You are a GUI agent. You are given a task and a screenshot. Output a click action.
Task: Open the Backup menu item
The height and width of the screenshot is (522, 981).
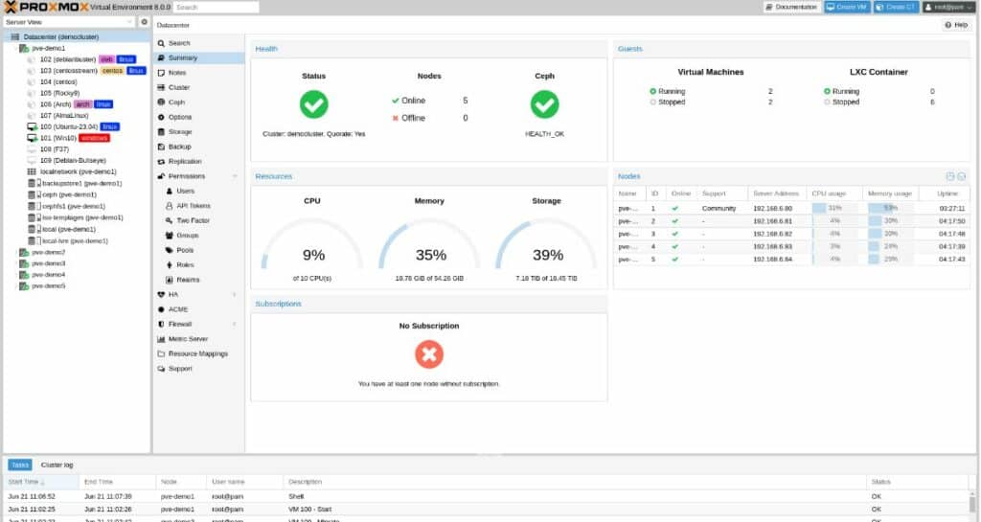pyautogui.click(x=197, y=147)
